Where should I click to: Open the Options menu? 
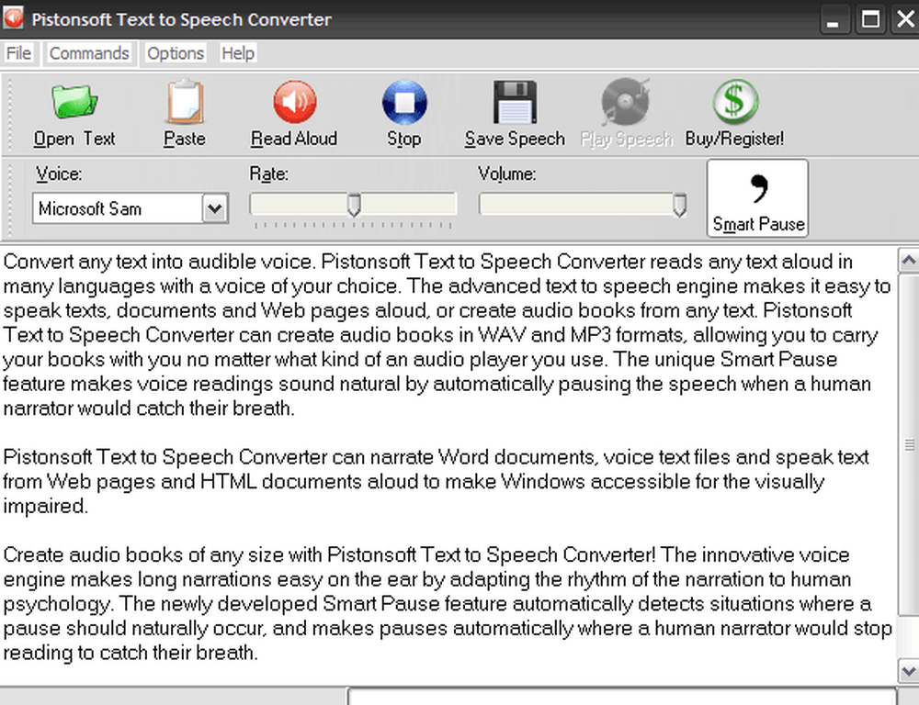(x=176, y=53)
